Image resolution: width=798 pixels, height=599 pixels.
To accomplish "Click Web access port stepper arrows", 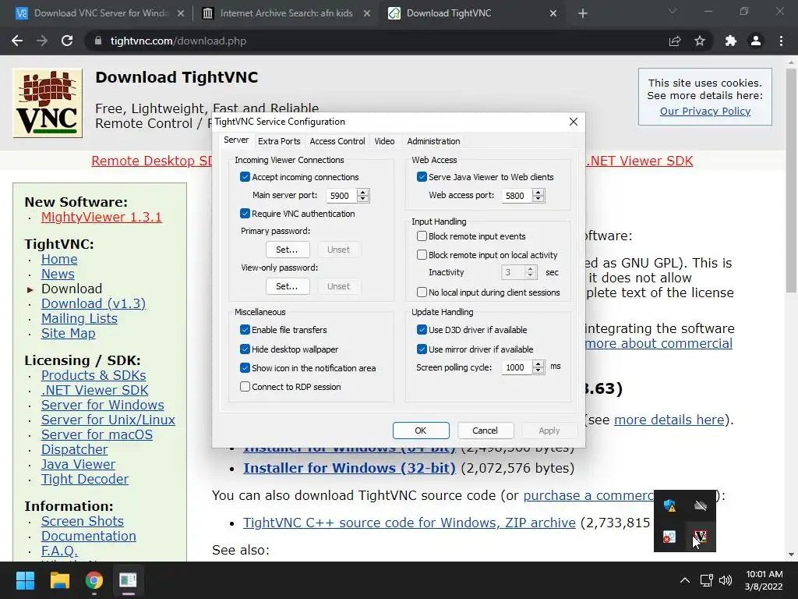I will click(x=538, y=196).
